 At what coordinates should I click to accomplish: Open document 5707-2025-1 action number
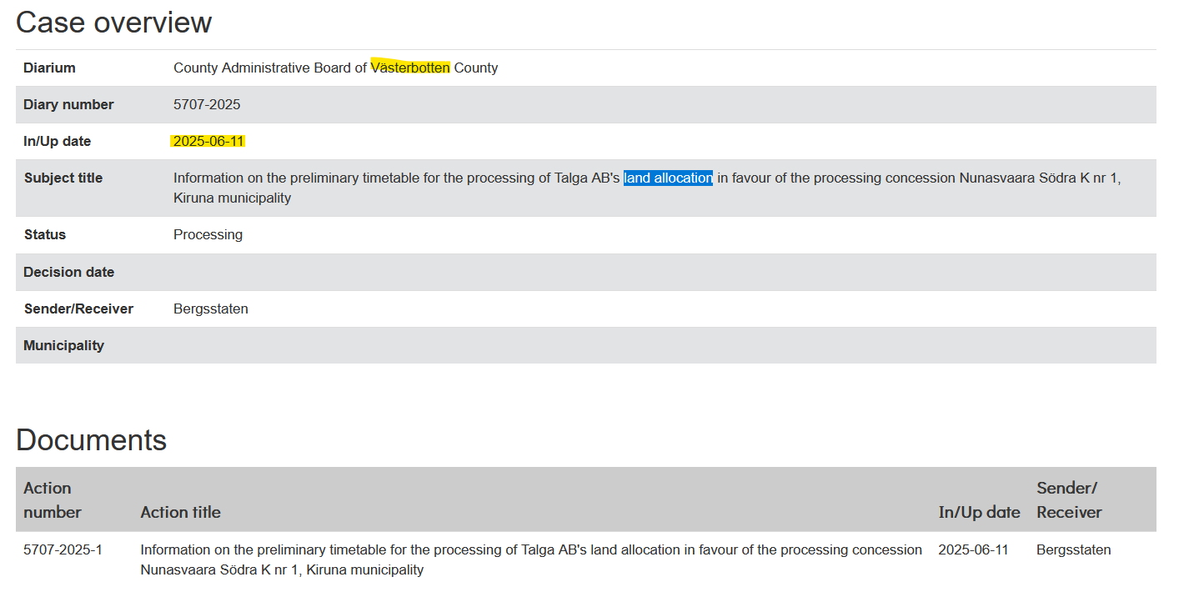click(x=63, y=549)
